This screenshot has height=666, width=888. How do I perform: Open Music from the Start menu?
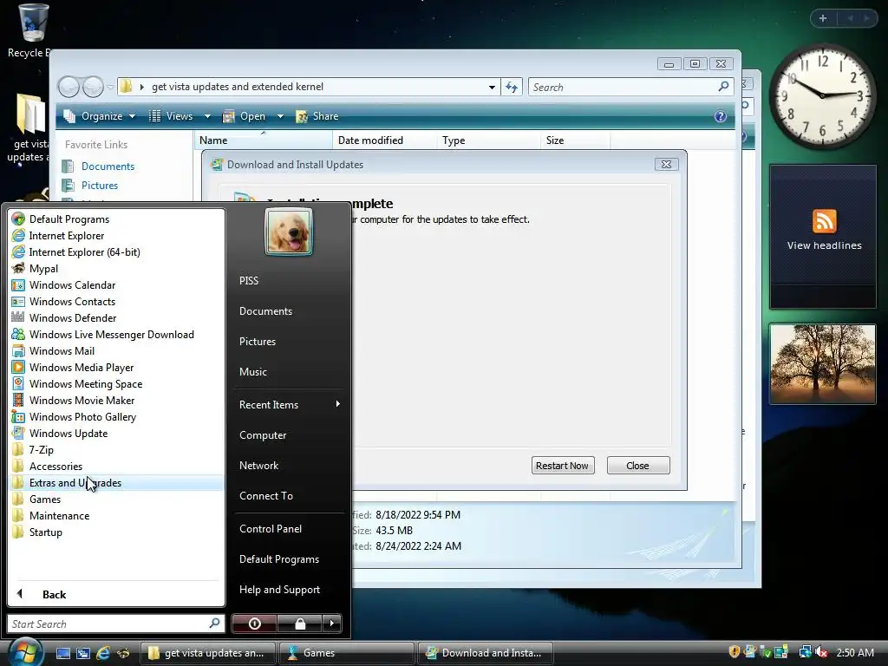pos(252,371)
